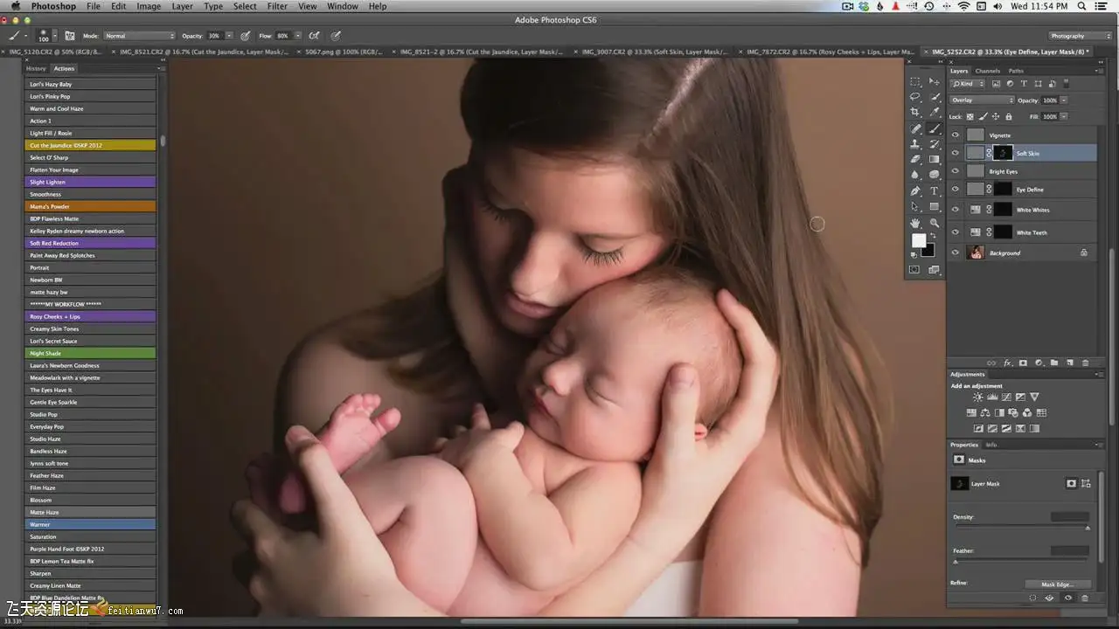The height and width of the screenshot is (629, 1119).
Task: Select the Eyedropper tool
Action: [935, 113]
